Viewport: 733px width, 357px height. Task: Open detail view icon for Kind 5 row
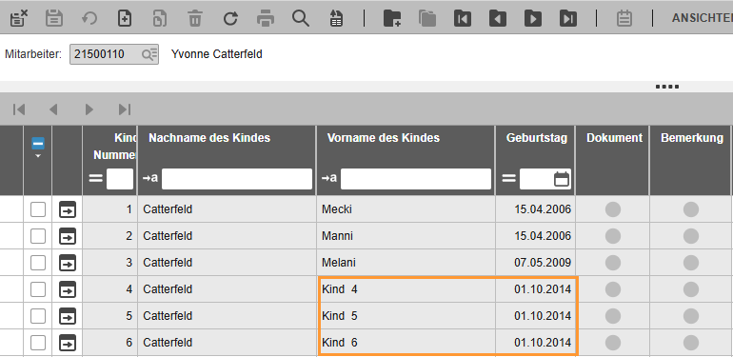point(68,317)
